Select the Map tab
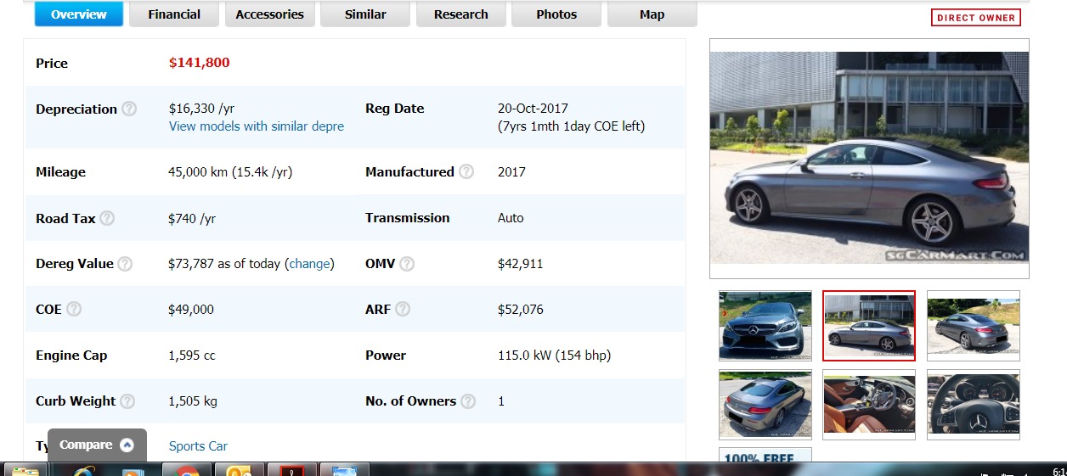1067x476 pixels. tap(652, 14)
